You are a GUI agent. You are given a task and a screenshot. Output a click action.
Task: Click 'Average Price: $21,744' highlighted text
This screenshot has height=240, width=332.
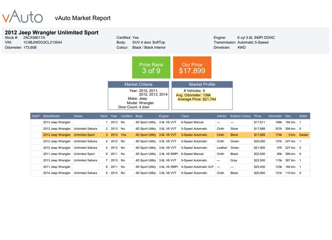197,99
